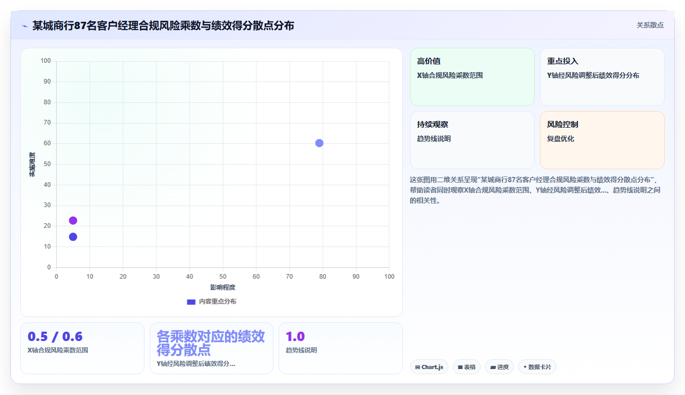The image size is (685, 395).
Task: Click the Chart.js tag chip
Action: coord(429,367)
